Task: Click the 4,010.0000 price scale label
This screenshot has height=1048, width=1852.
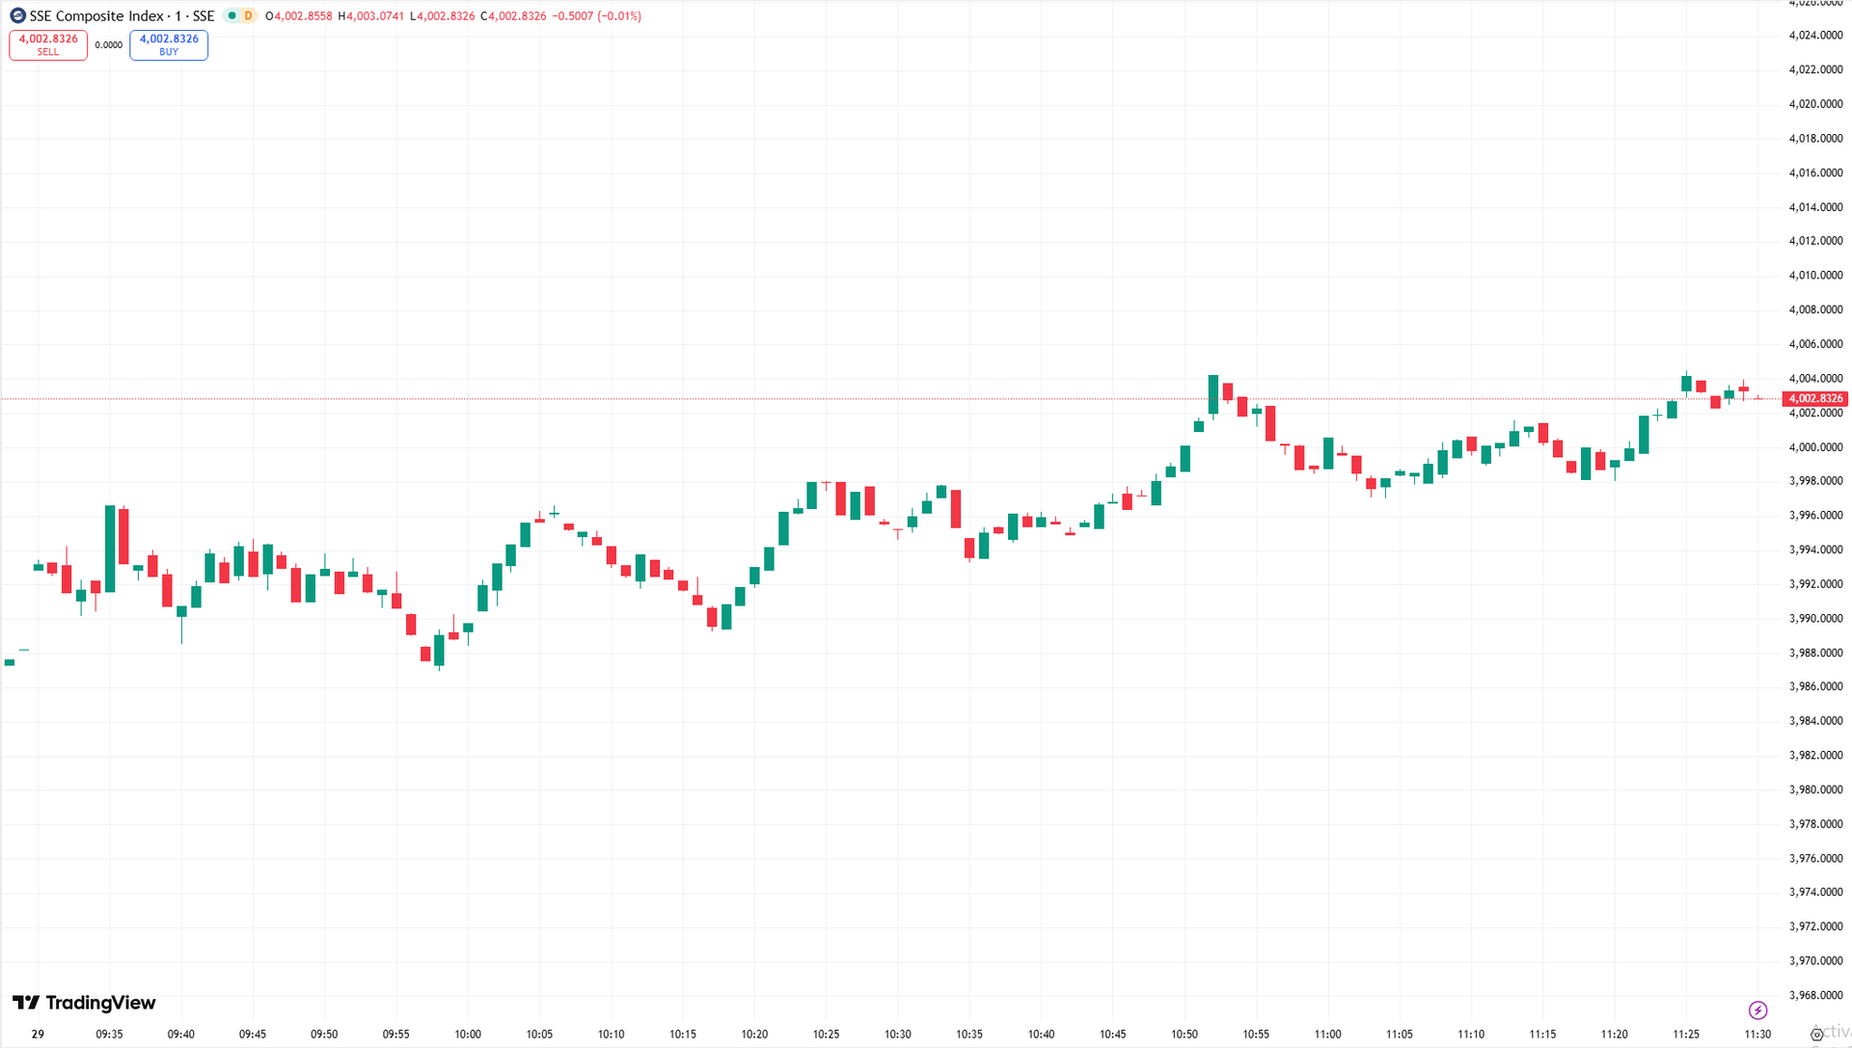Action: (x=1814, y=276)
